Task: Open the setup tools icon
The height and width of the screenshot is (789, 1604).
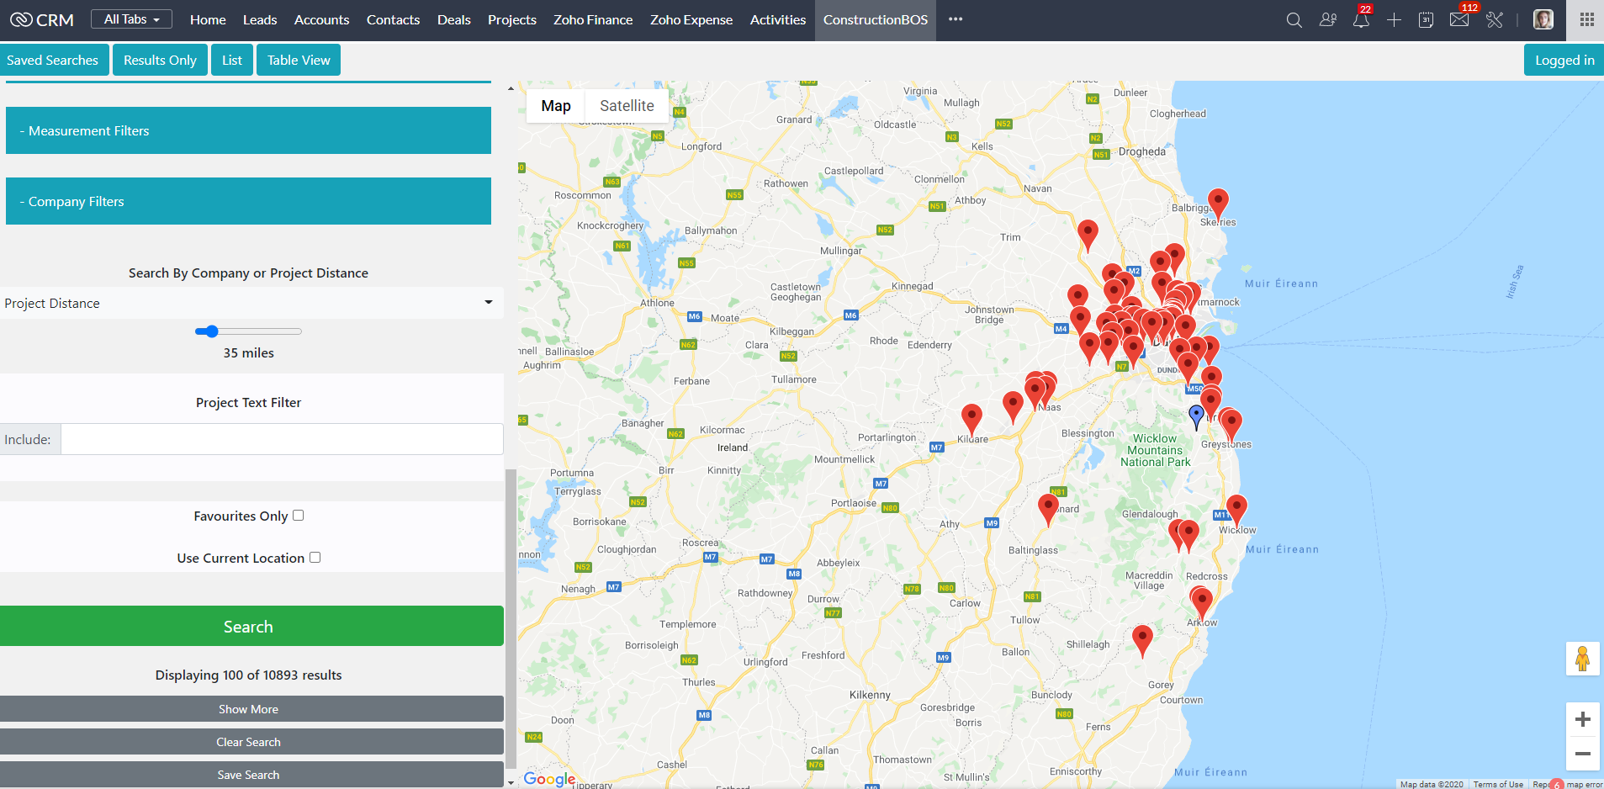Action: pos(1495,20)
